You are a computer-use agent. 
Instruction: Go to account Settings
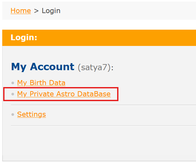(32, 114)
